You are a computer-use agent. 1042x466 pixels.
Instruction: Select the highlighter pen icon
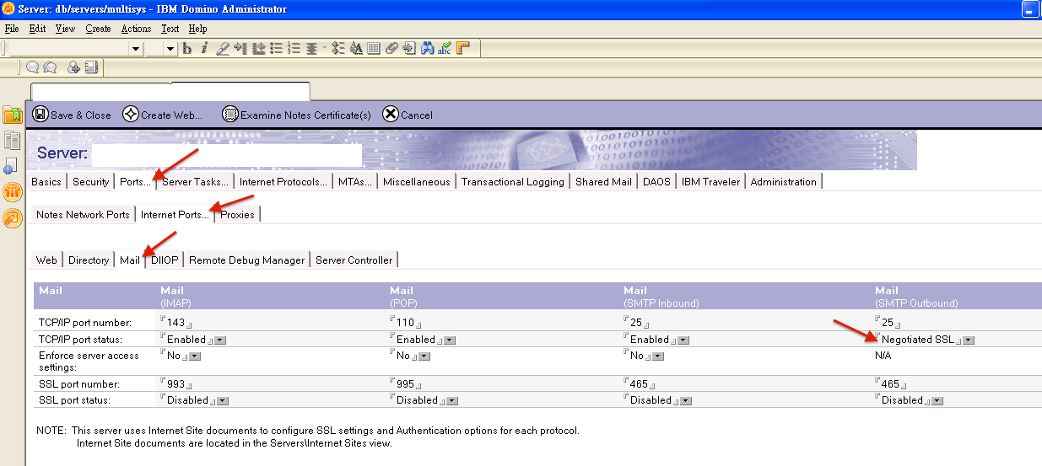222,49
